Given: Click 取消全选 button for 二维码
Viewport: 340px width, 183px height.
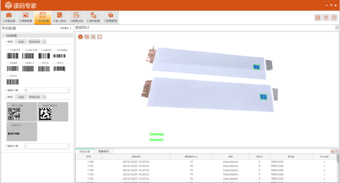Looking at the screenshot, I should [x=34, y=97].
